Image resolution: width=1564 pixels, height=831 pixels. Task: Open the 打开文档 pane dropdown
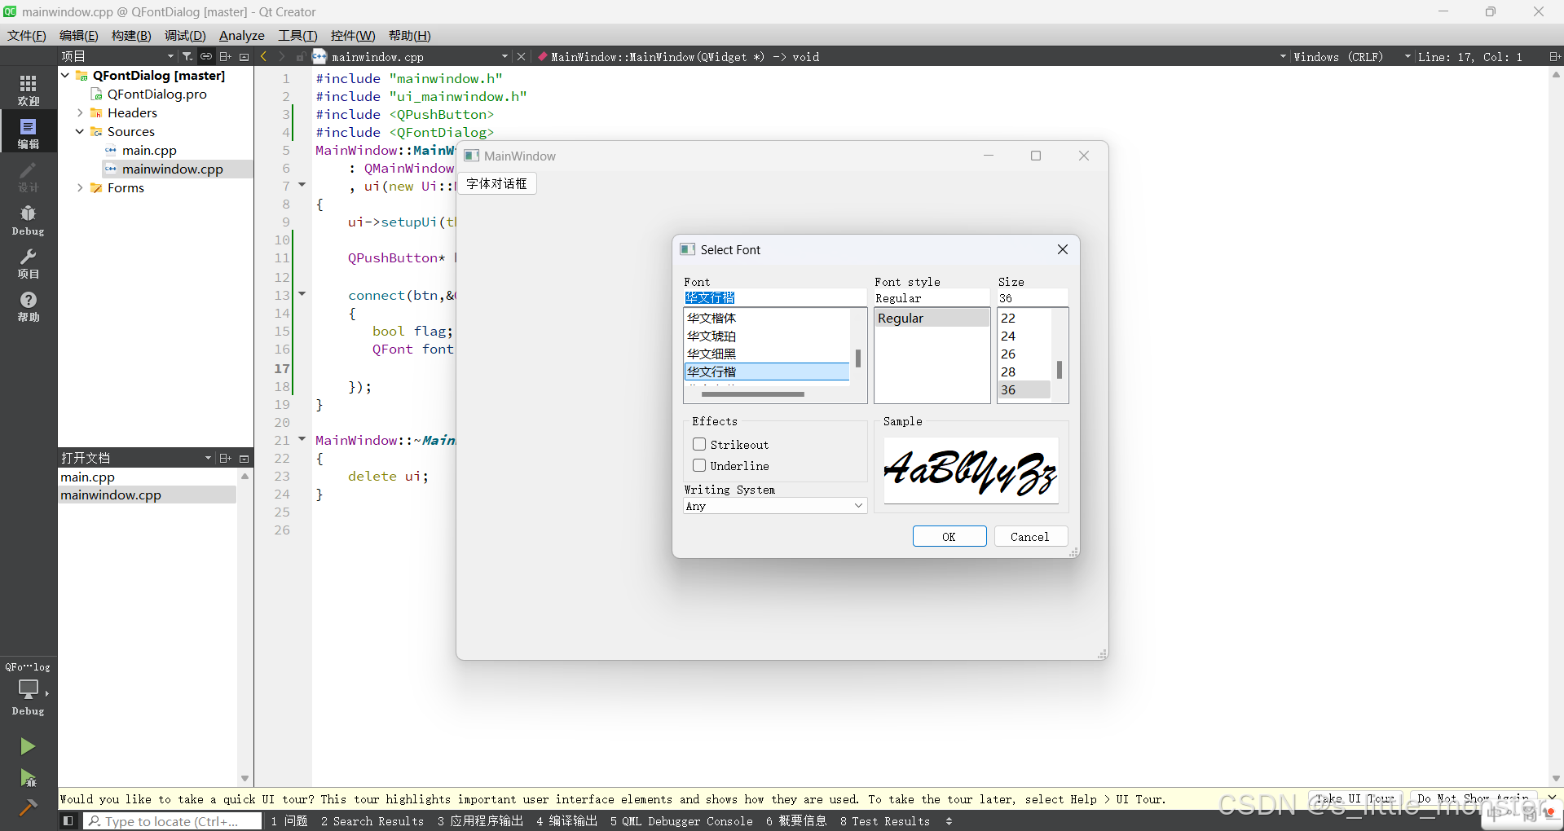[135, 458]
